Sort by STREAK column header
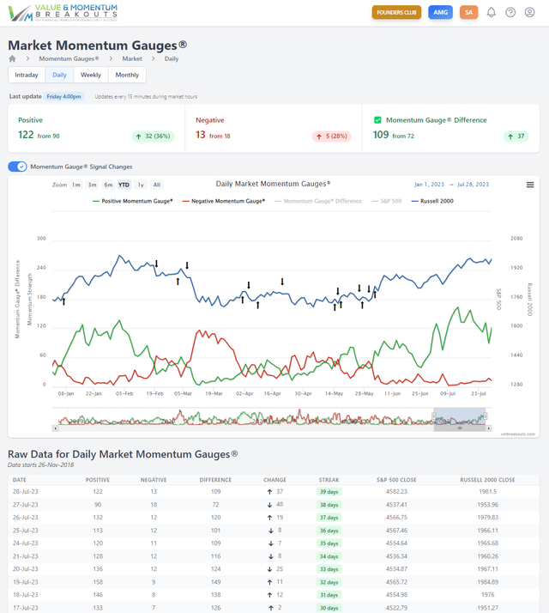 pyautogui.click(x=329, y=480)
